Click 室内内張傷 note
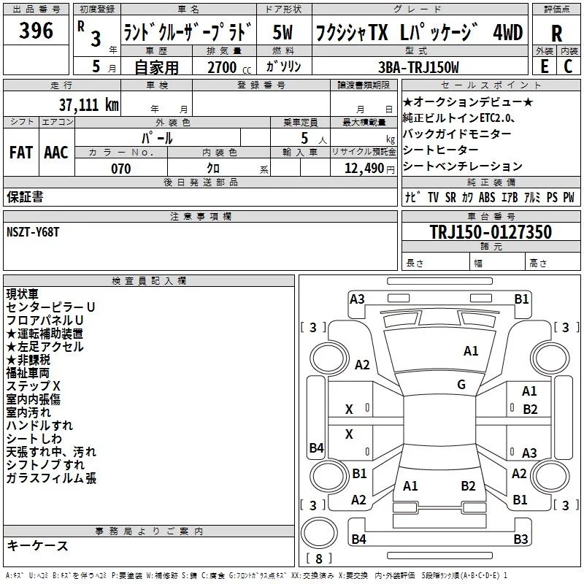 [33, 399]
